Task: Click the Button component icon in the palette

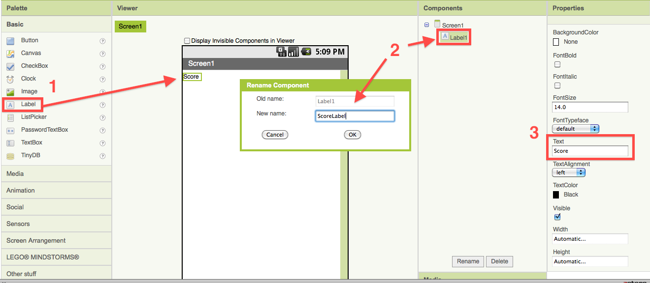Action: coord(10,41)
